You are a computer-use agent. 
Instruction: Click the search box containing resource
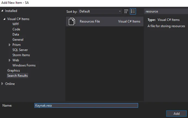[166, 11]
